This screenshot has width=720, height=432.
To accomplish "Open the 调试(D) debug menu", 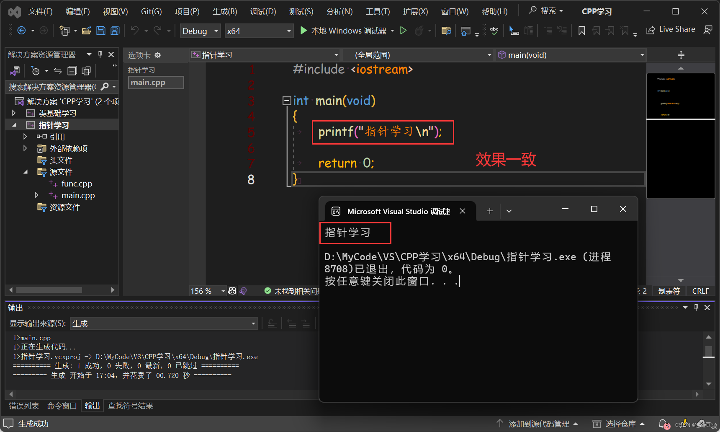I will (263, 11).
